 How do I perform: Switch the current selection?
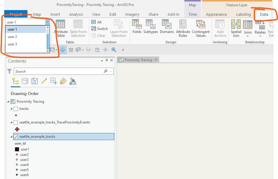click(x=99, y=28)
